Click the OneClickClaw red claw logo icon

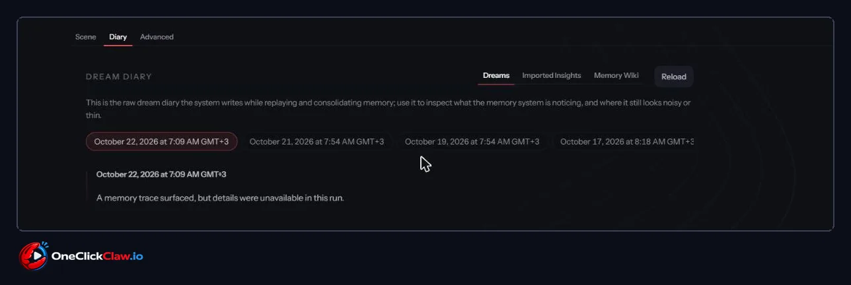pos(34,256)
